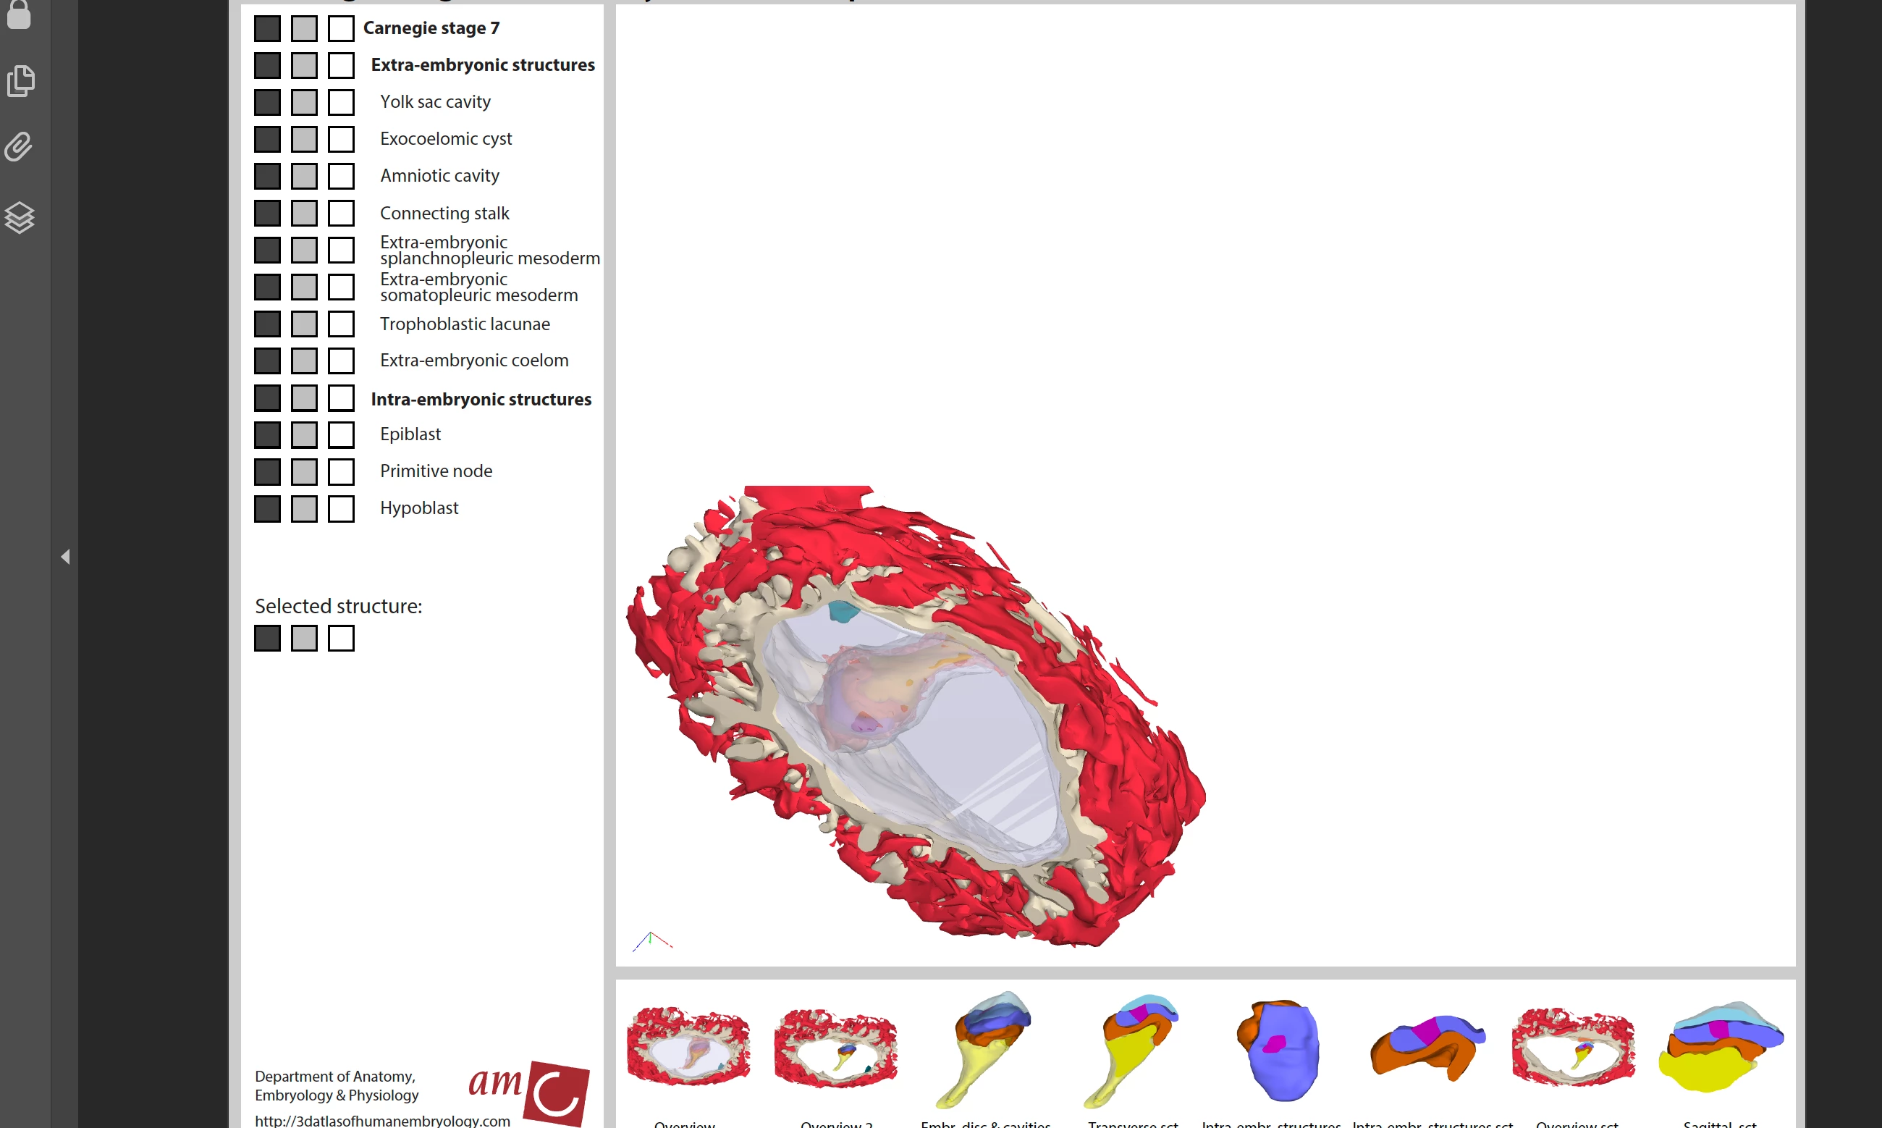
Task: Open the page thumbnails sidebar icon
Action: pos(20,80)
